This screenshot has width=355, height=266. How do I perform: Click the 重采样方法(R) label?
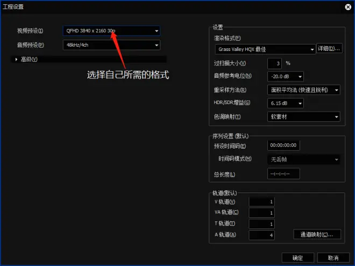(x=230, y=90)
